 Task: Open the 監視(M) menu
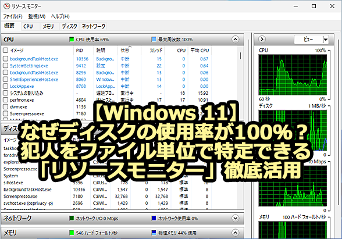click(37, 16)
